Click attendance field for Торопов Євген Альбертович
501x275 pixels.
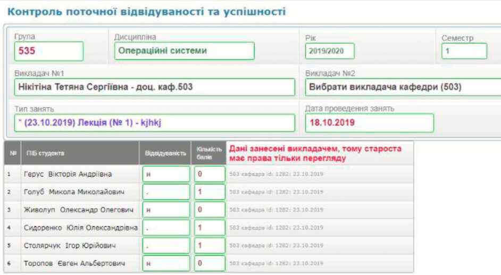[x=165, y=263]
